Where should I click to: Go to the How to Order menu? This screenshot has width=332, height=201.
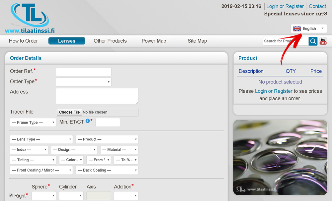point(24,41)
